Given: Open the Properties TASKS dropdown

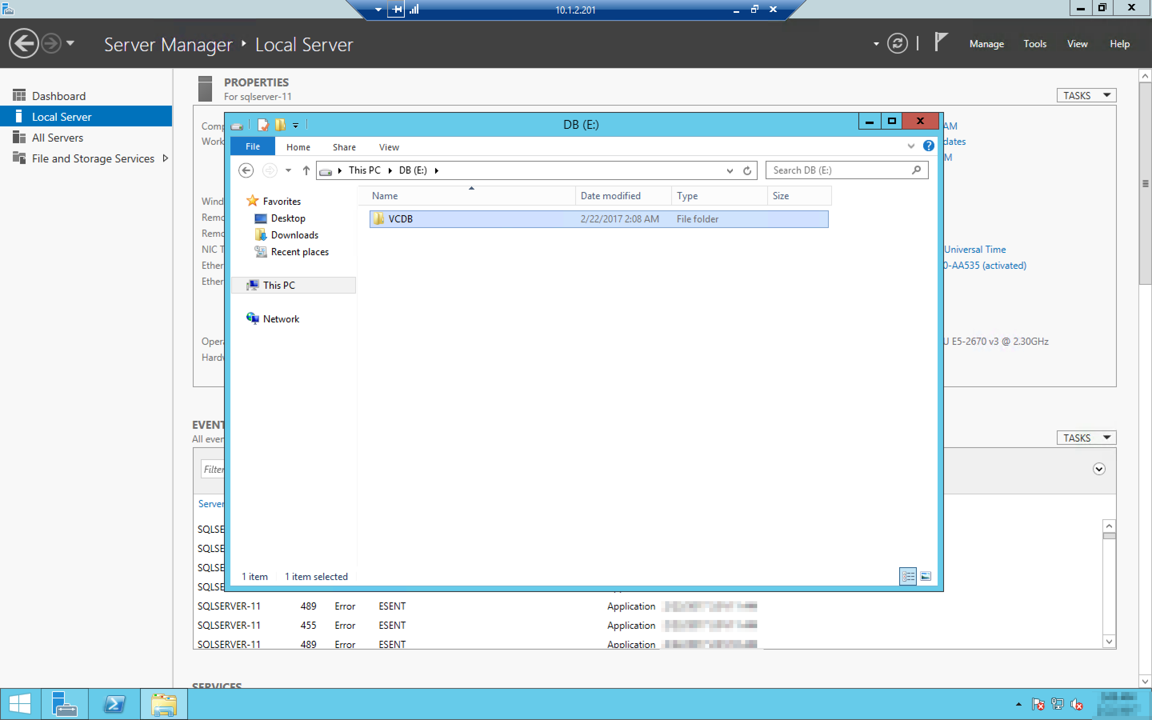Looking at the screenshot, I should pos(1086,95).
